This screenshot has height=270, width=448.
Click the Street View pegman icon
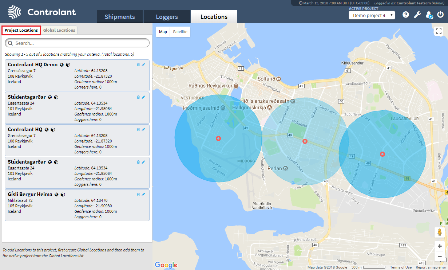point(440,232)
